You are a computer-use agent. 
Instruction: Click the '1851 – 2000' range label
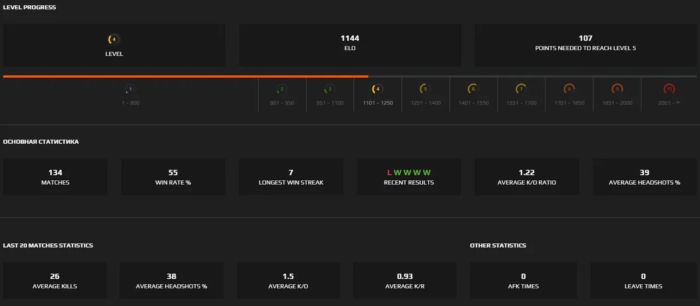(617, 103)
